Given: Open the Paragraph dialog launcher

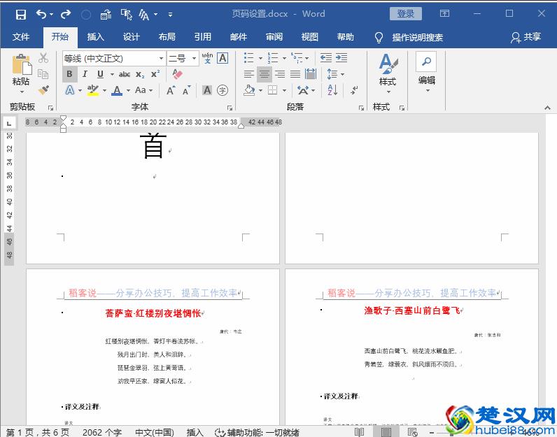Looking at the screenshot, I should (x=361, y=108).
